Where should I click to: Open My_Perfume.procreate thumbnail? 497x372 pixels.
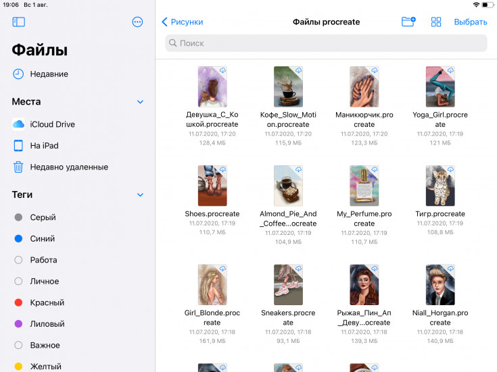364,186
